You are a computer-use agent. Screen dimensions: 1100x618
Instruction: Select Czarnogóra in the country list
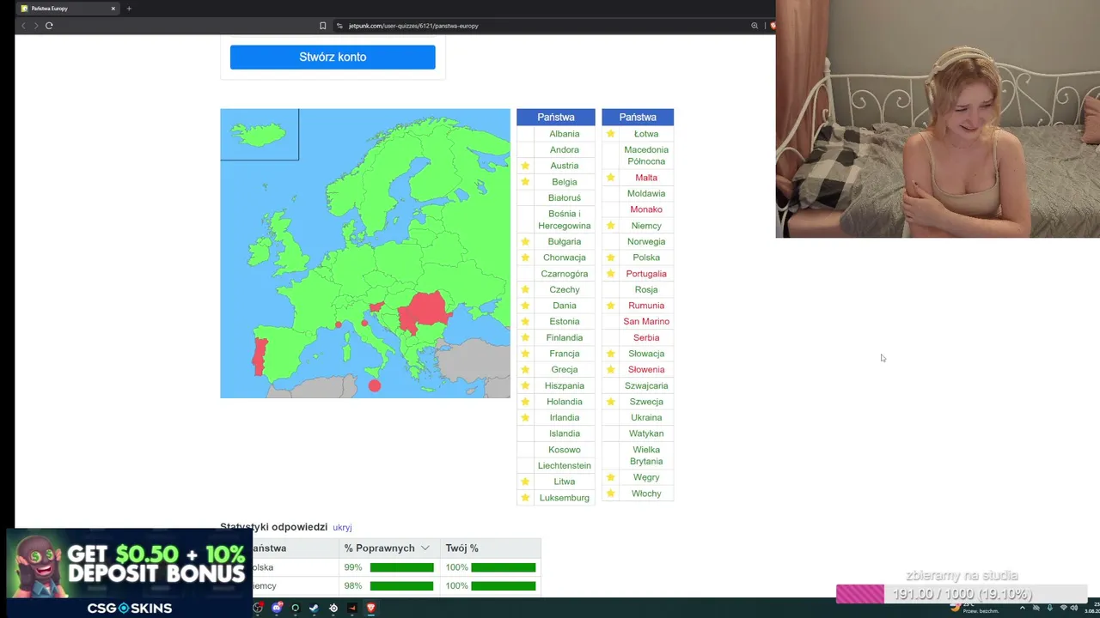(x=565, y=274)
